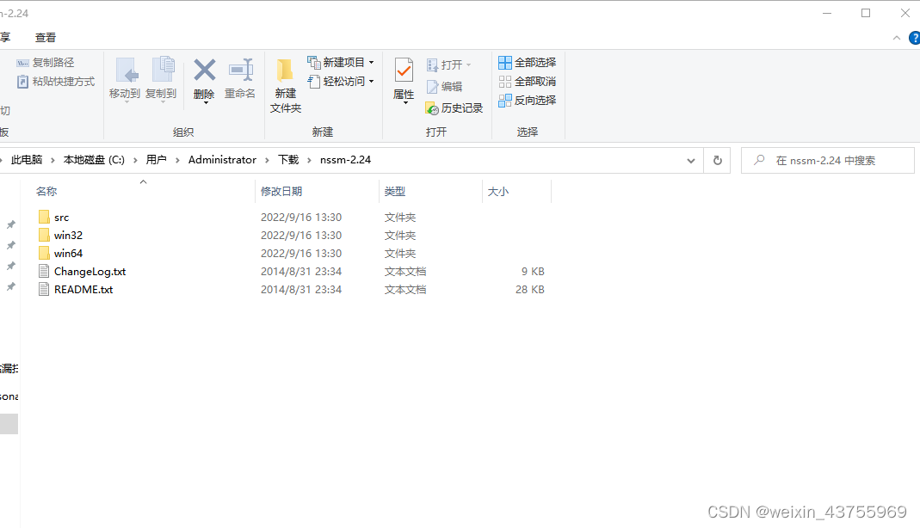Maximize the Explorer window

(866, 13)
